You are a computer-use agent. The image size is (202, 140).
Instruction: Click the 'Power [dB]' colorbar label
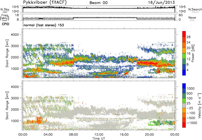pos(193,53)
